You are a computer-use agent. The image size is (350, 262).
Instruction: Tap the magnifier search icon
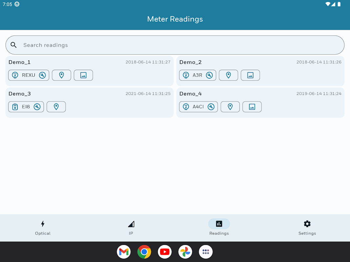(14, 45)
